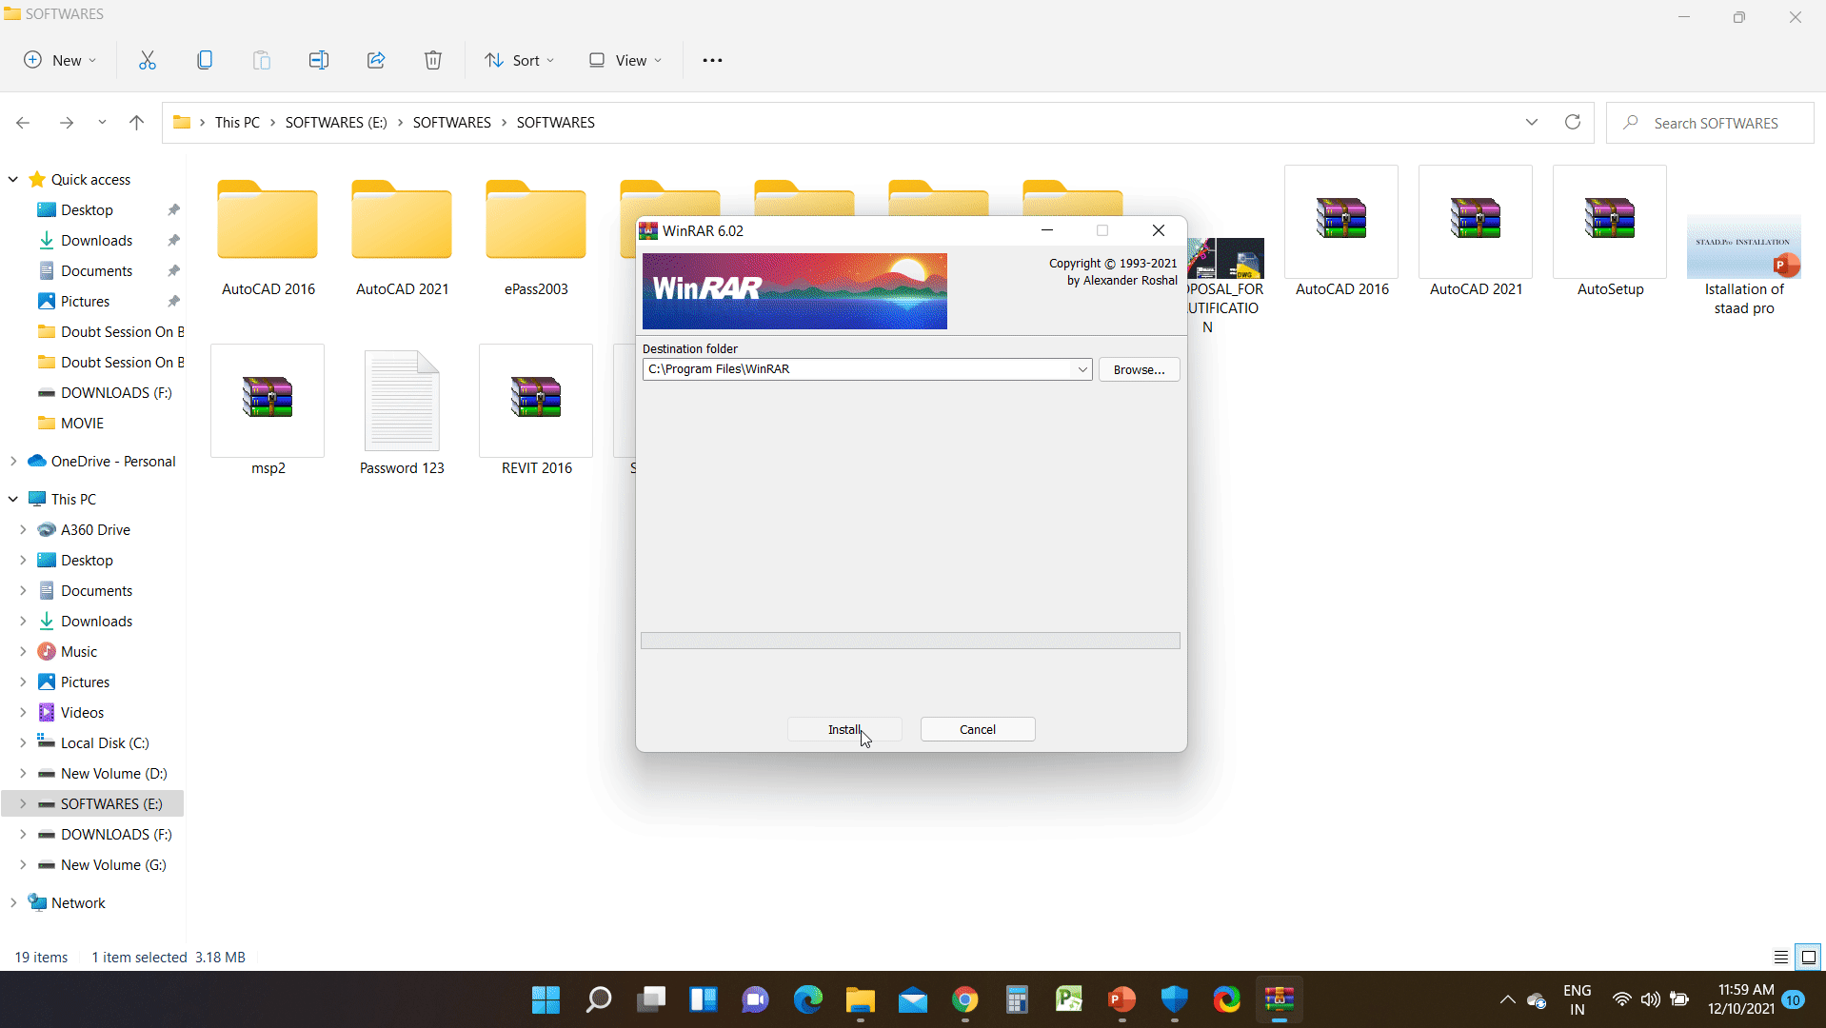Select New Volume (G:) drive

pyautogui.click(x=113, y=864)
